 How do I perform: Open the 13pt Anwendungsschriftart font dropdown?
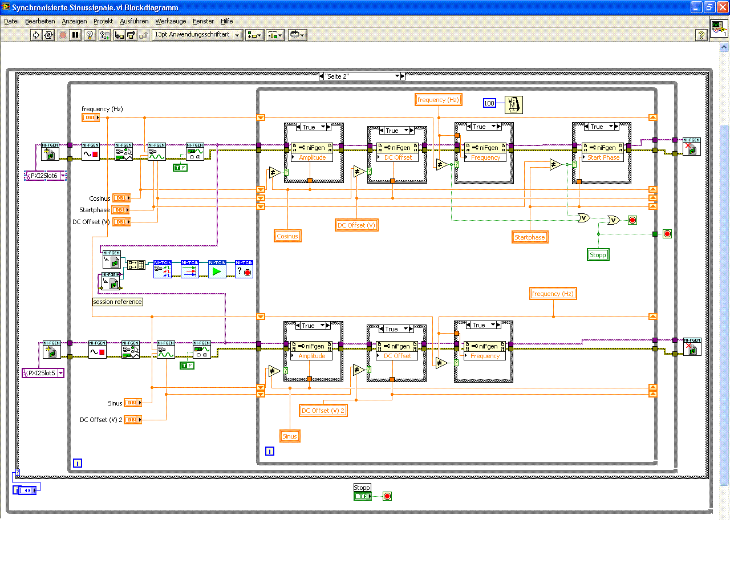[x=197, y=35]
